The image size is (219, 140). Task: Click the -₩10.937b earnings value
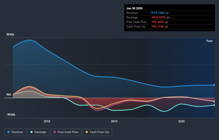158,17
